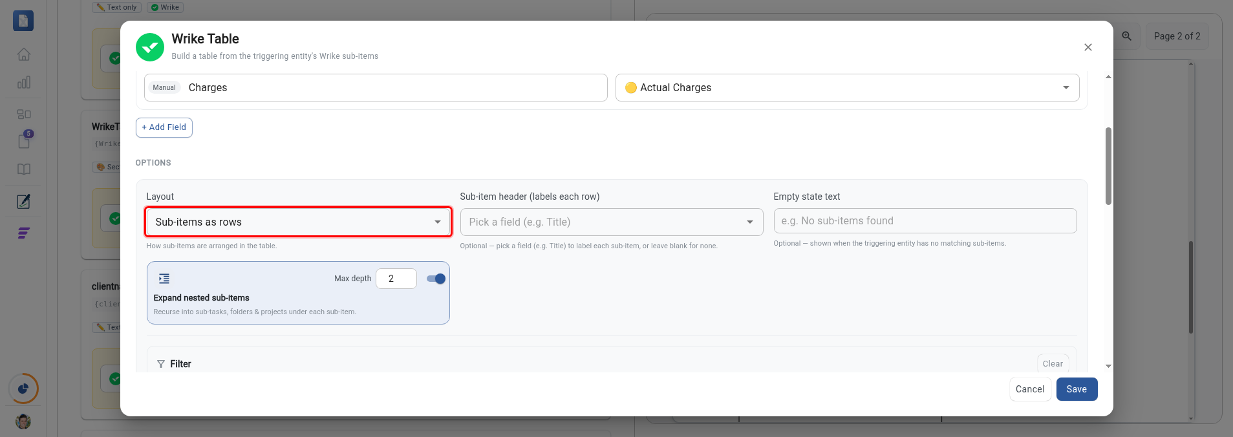
Task: Click the Manual badge in Charges field
Action: pos(164,87)
